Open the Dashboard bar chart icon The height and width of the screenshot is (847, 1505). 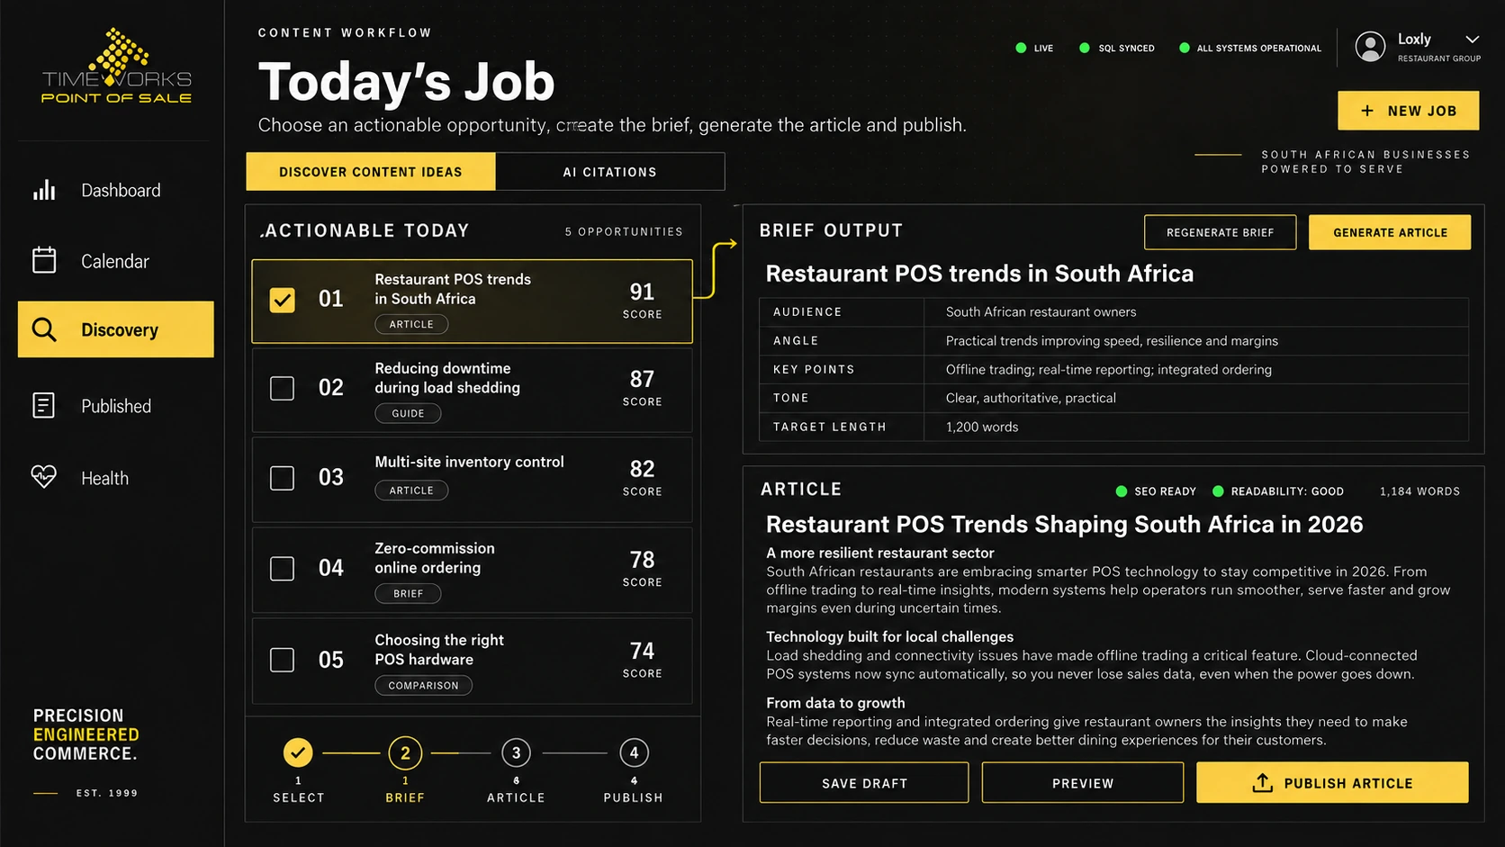44,190
